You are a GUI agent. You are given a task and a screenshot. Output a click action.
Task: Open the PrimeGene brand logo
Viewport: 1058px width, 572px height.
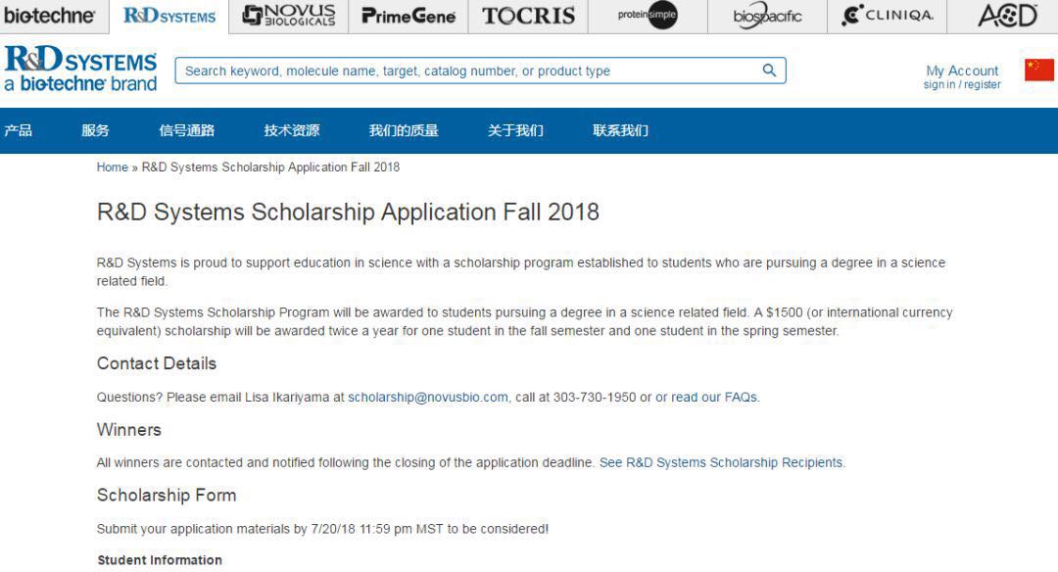pos(409,16)
